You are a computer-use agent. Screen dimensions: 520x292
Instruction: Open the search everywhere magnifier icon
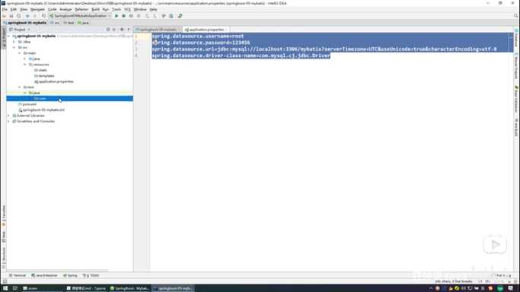515,16
